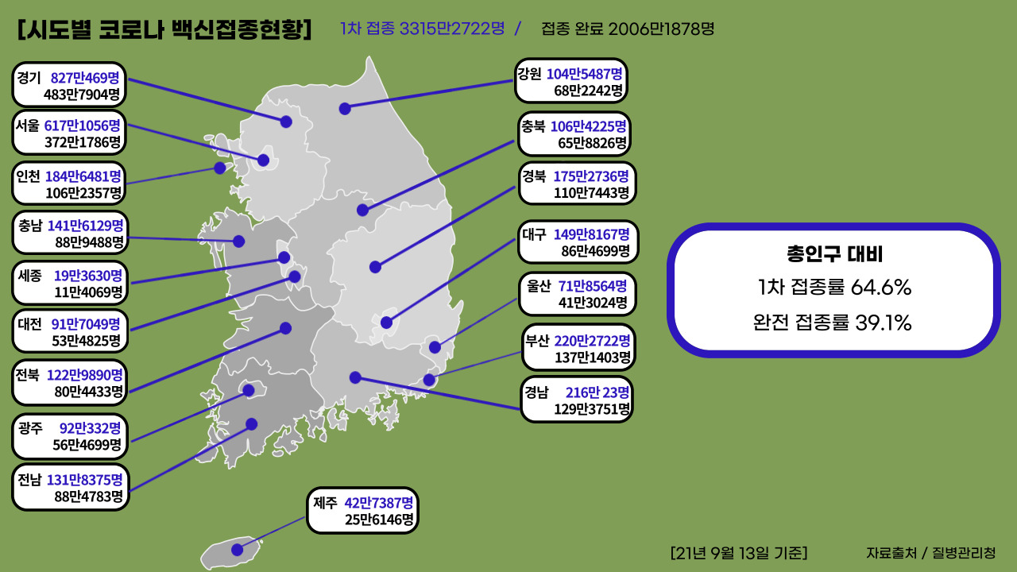The width and height of the screenshot is (1017, 572).
Task: Click the map dot connected to 울산
Action: tap(435, 347)
